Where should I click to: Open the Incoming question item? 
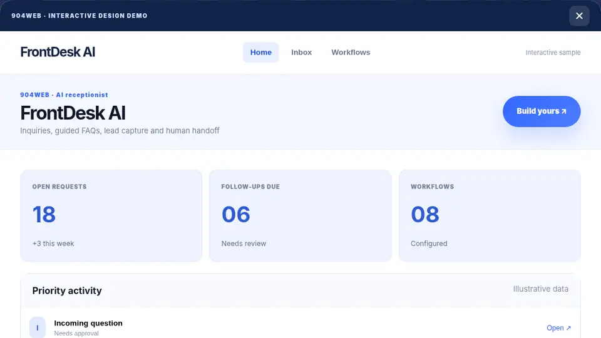click(558, 328)
